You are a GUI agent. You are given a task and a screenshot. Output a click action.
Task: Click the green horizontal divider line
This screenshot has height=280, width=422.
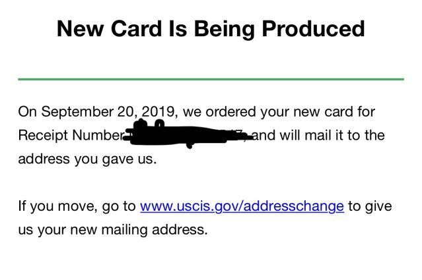coord(211,79)
